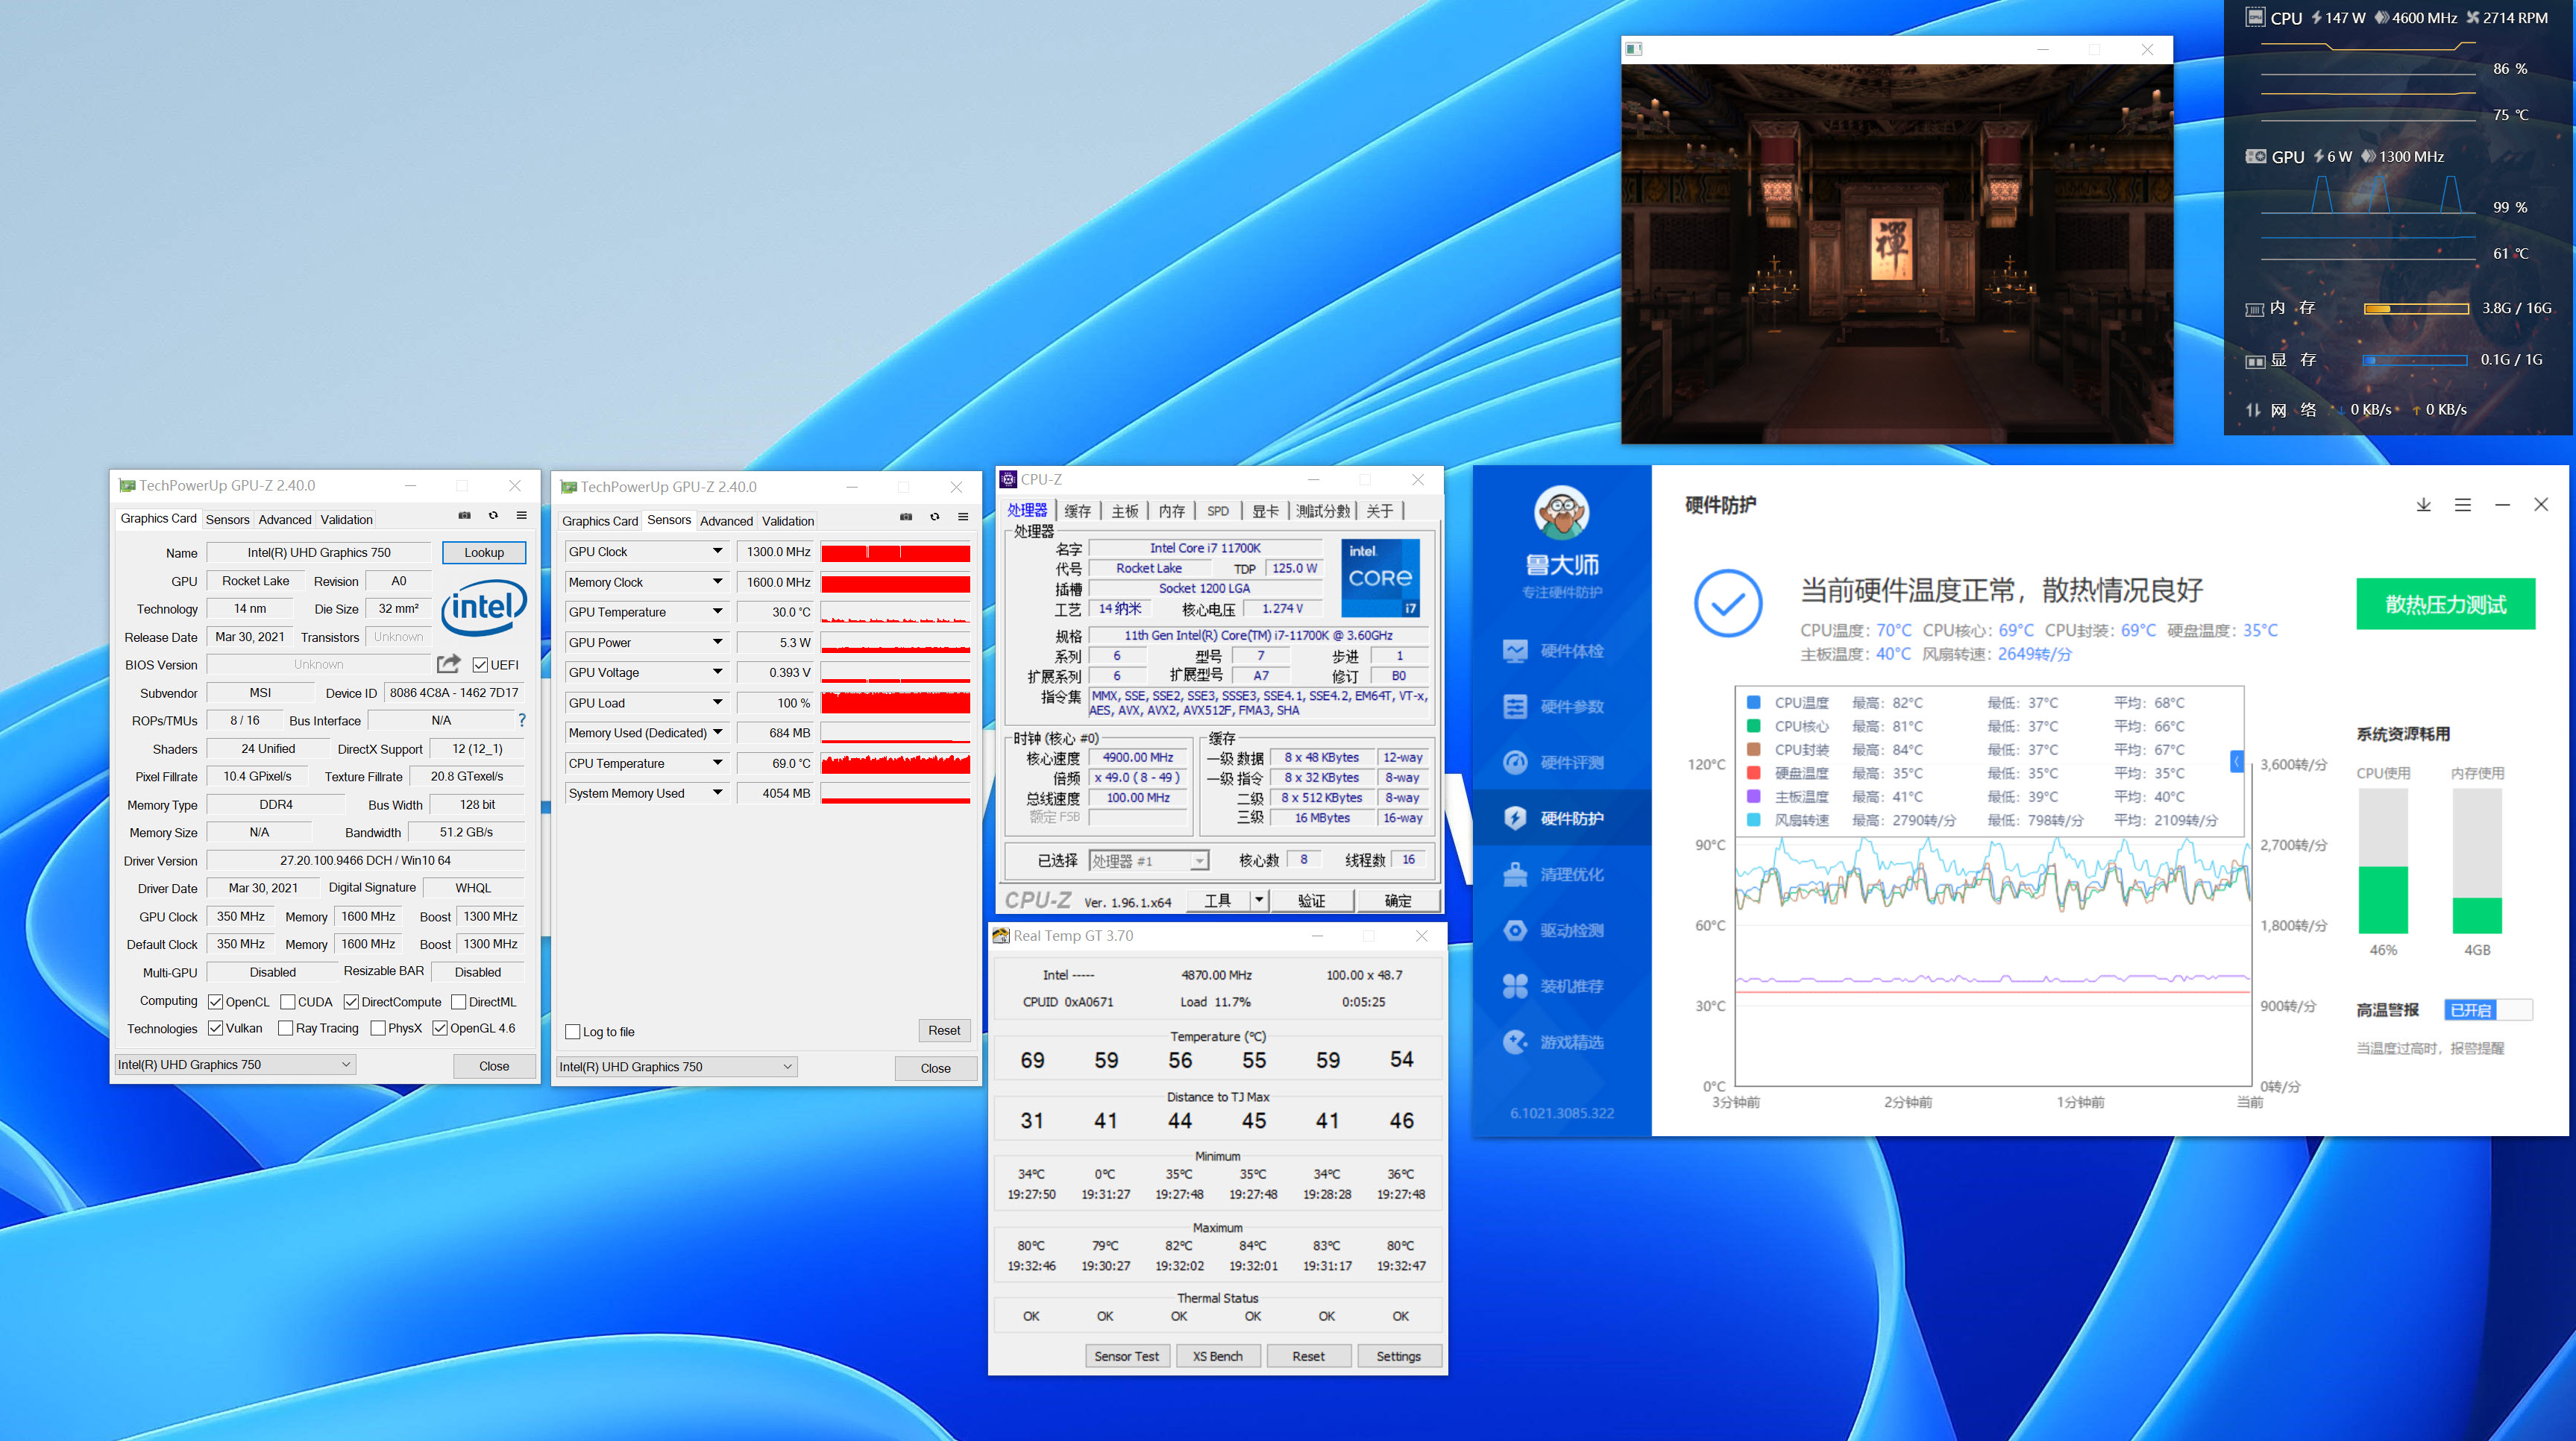The height and width of the screenshot is (1441, 2576).
Task: Click the hardware check (硬件体检) sidebar icon
Action: 1515,651
